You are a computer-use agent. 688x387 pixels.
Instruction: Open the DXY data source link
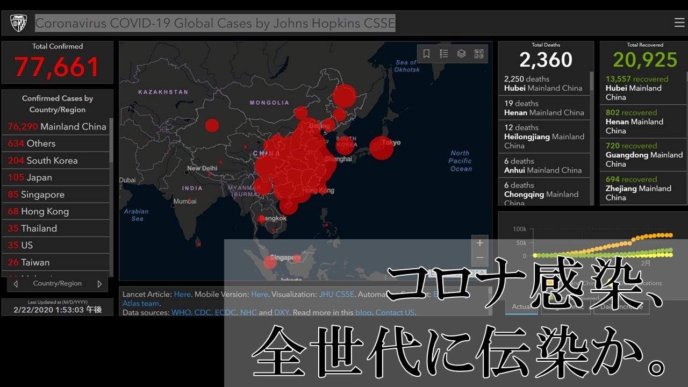(282, 313)
